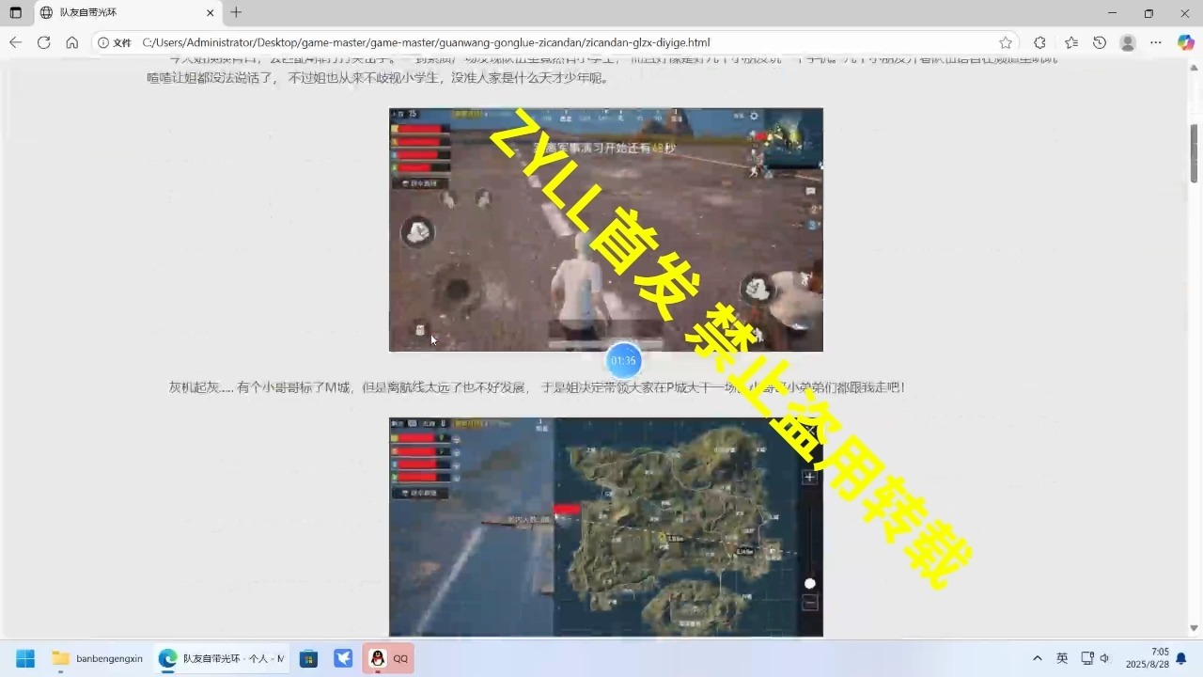The height and width of the screenshot is (677, 1203).
Task: Open Settings and more ellipsis menu
Action: [x=1157, y=42]
